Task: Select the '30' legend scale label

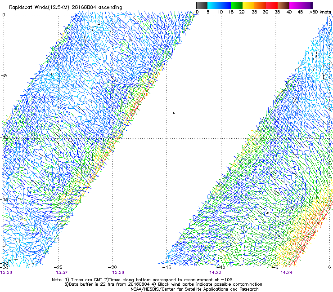Action: tap(265, 12)
